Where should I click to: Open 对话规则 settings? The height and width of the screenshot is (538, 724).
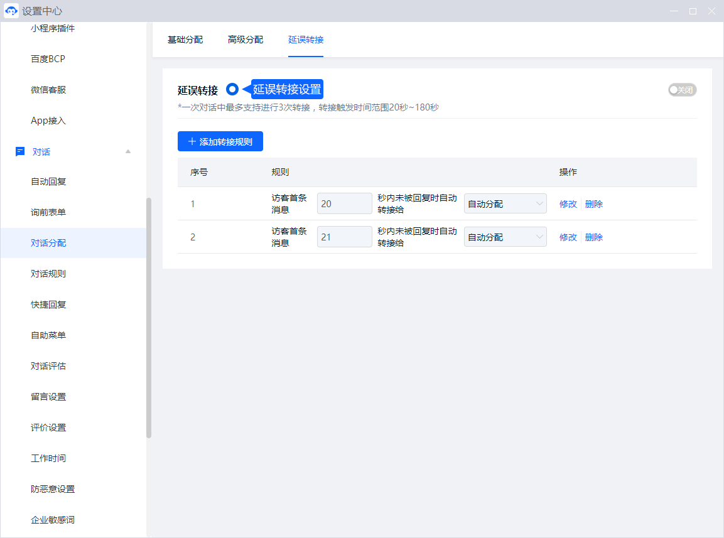[48, 273]
